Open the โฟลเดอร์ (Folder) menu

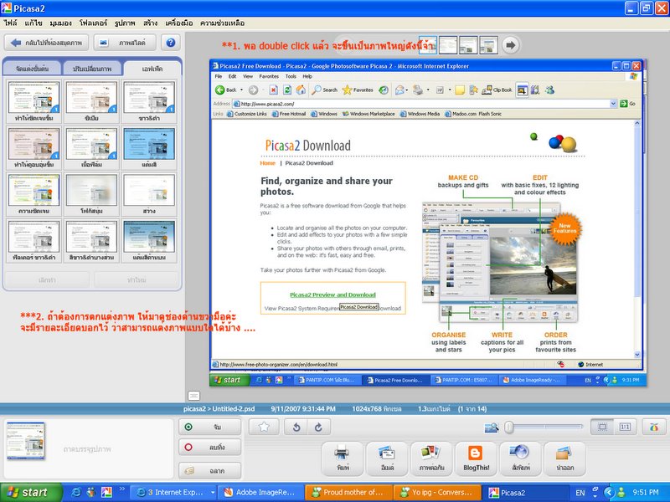pos(93,23)
